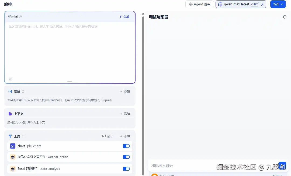Click the blue send message icon

tap(282, 166)
